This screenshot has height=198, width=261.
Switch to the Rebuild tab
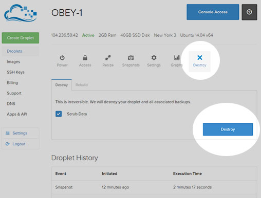tap(82, 85)
